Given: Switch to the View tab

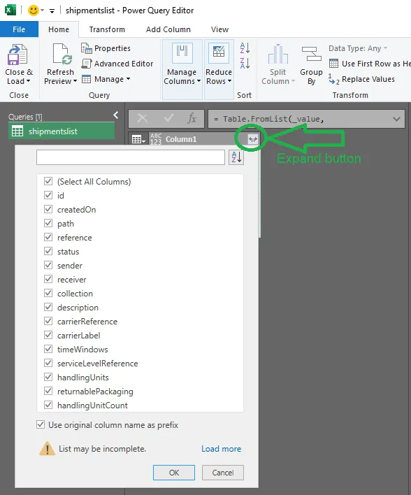Looking at the screenshot, I should (219, 29).
